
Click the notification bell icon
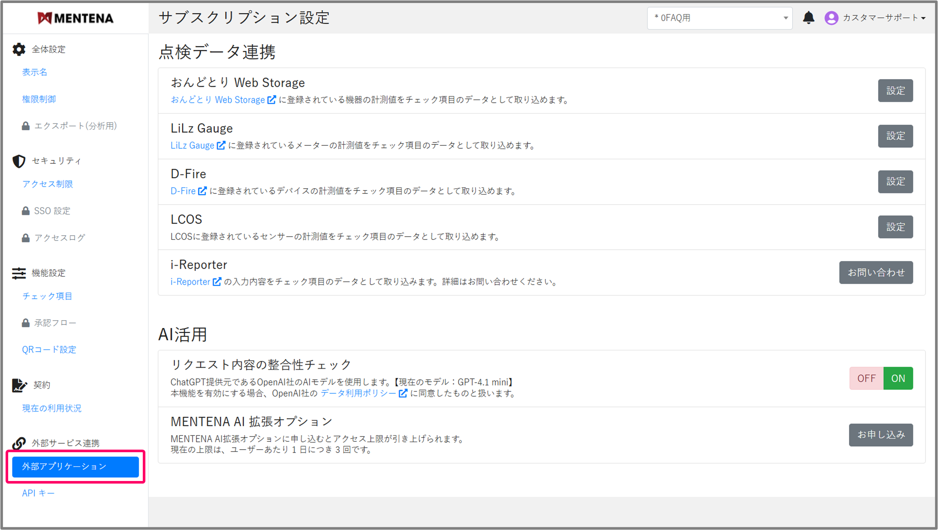[809, 18]
